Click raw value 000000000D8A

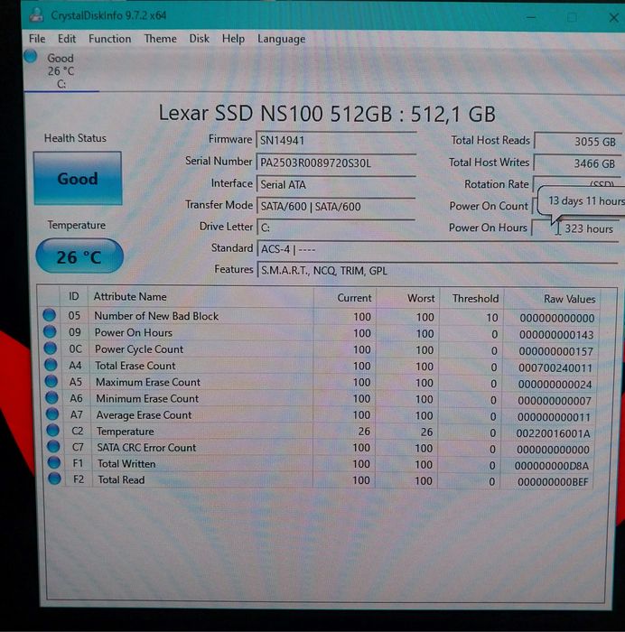[x=552, y=466]
